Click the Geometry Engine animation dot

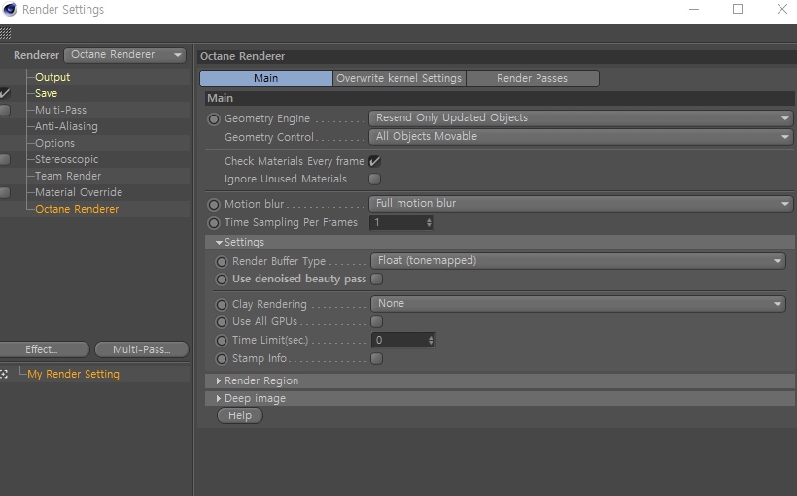(x=214, y=119)
